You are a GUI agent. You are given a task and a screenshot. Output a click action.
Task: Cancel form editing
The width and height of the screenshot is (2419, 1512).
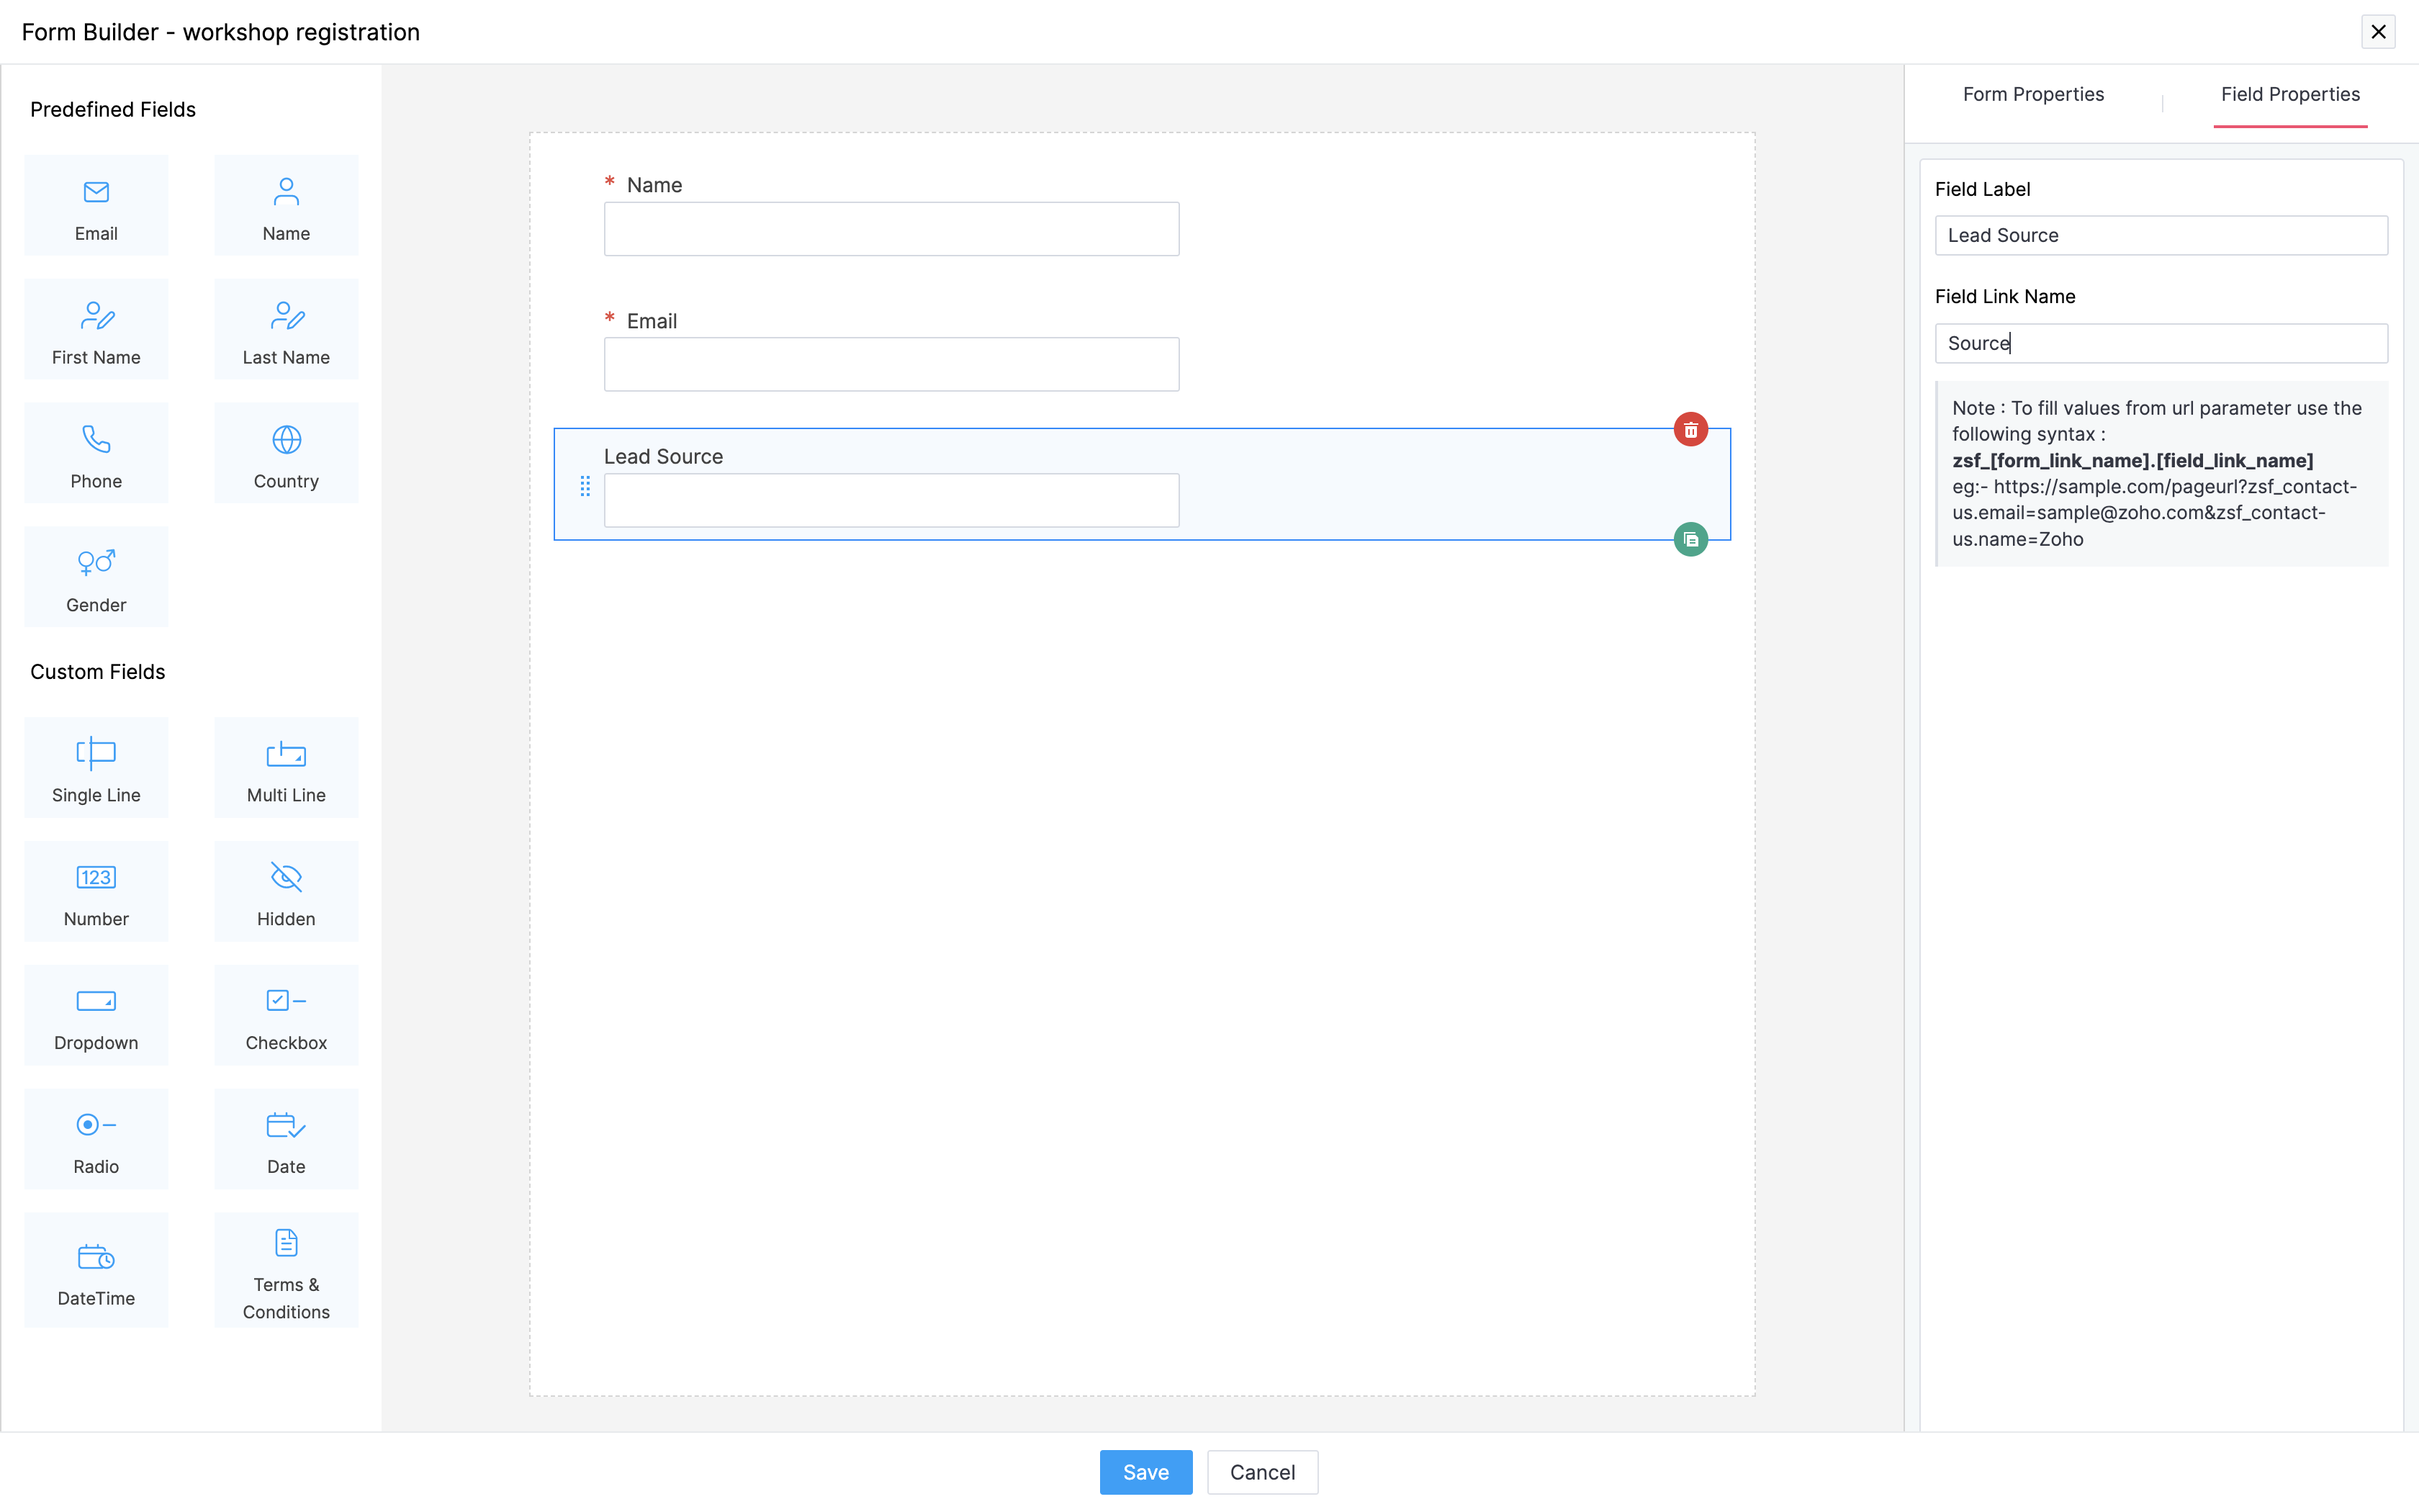click(x=1261, y=1471)
